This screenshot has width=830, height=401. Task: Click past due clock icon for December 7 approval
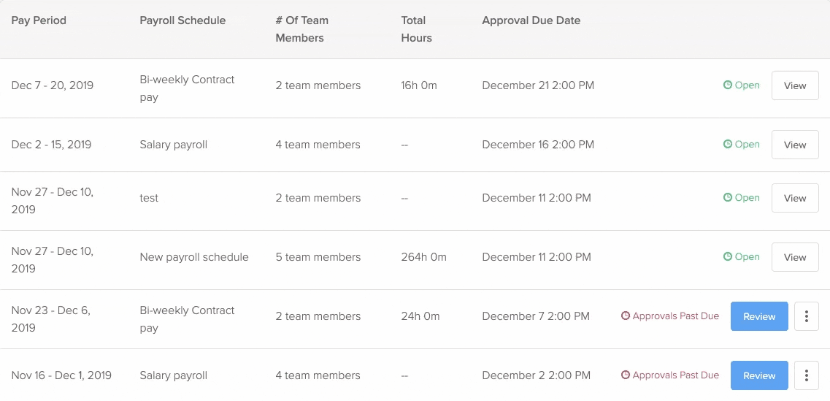pyautogui.click(x=625, y=316)
